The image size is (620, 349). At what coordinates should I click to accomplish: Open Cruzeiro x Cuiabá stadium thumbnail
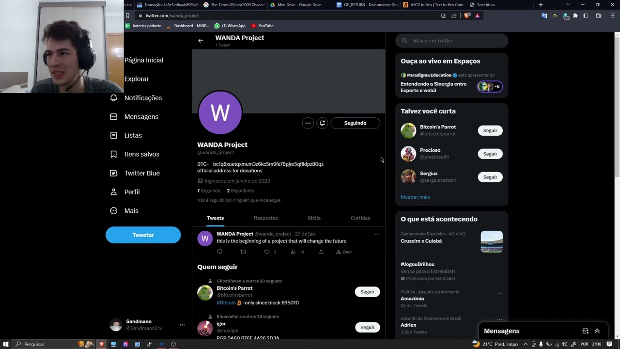pos(492,242)
